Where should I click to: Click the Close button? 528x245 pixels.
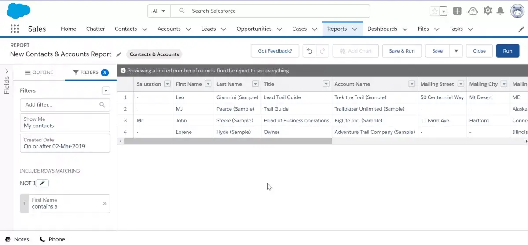coord(479,51)
